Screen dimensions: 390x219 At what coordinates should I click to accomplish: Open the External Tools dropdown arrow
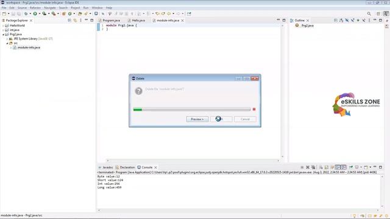click(x=58, y=14)
